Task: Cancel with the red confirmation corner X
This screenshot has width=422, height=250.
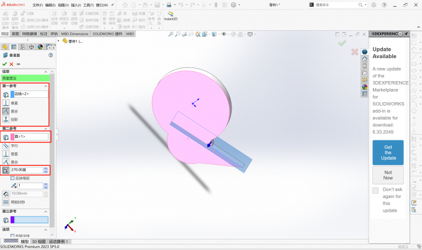Action: tap(355, 52)
